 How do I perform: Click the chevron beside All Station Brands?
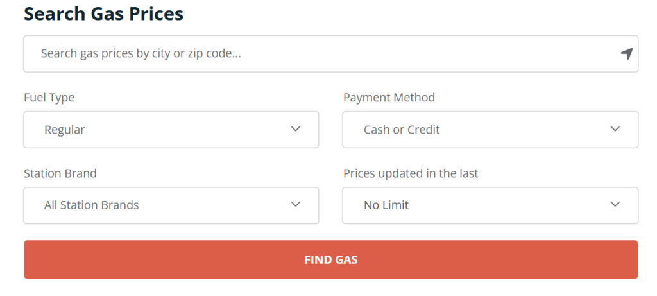pos(296,205)
